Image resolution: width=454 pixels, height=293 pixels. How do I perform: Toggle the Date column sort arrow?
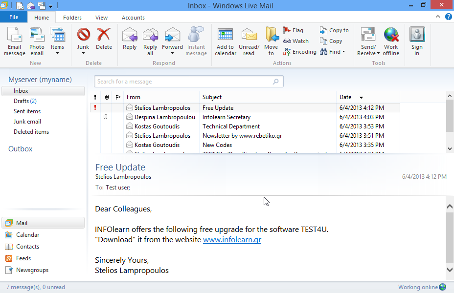pyautogui.click(x=361, y=97)
